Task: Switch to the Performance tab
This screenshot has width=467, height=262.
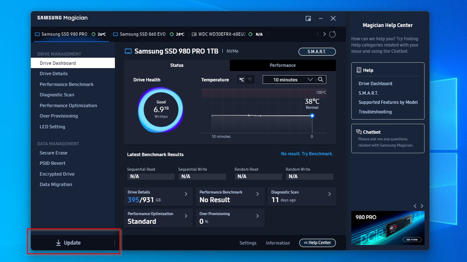Action: [283, 65]
